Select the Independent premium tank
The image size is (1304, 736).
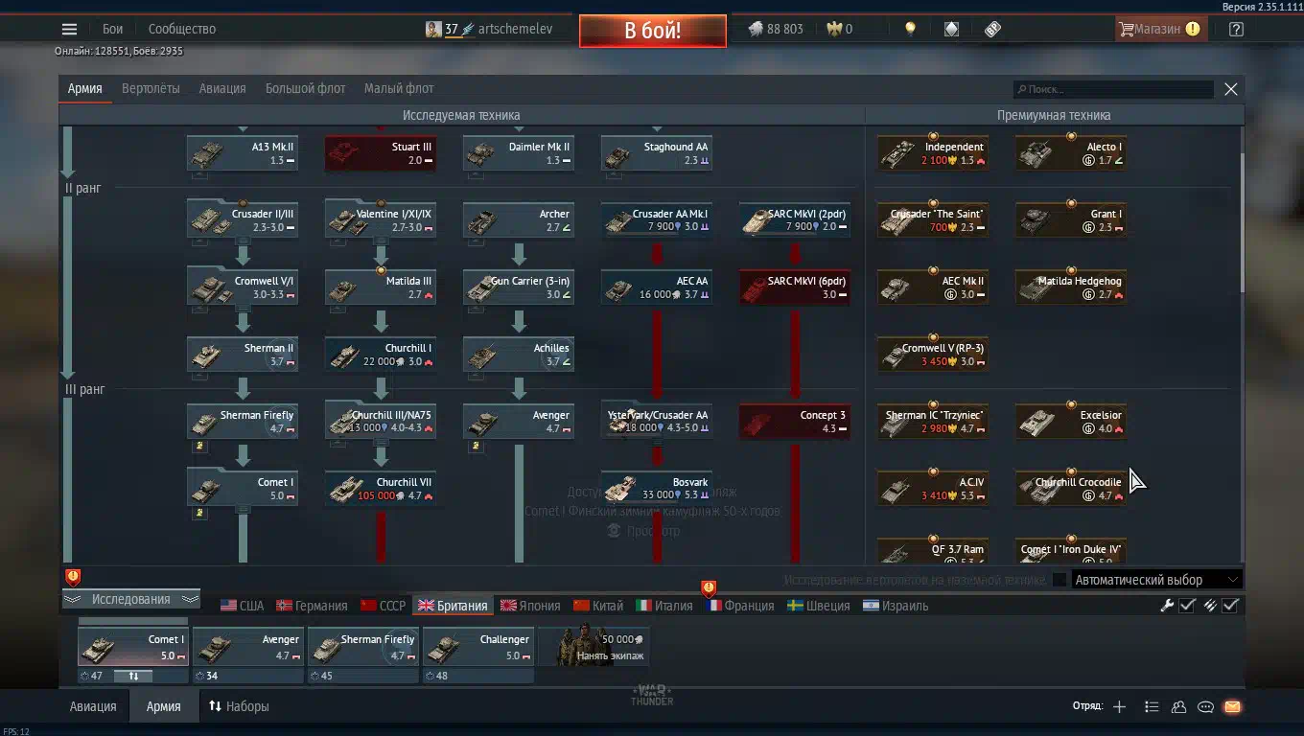click(933, 152)
